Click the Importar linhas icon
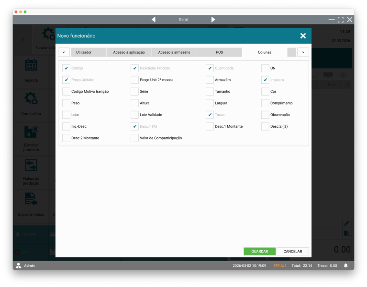 31,199
